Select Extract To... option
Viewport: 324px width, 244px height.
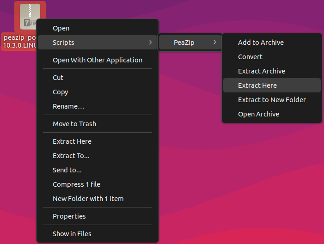[x=98, y=156]
